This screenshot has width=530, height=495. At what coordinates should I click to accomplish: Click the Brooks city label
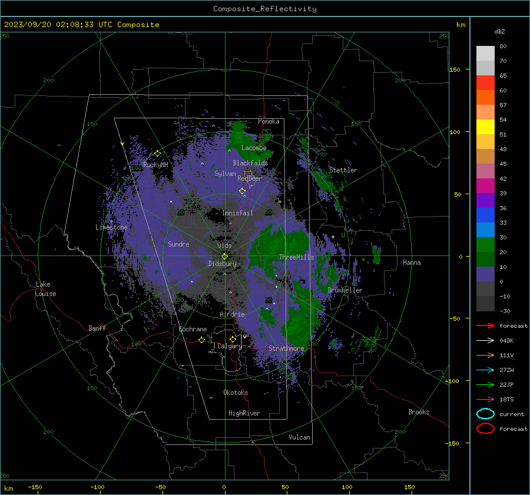[419, 412]
